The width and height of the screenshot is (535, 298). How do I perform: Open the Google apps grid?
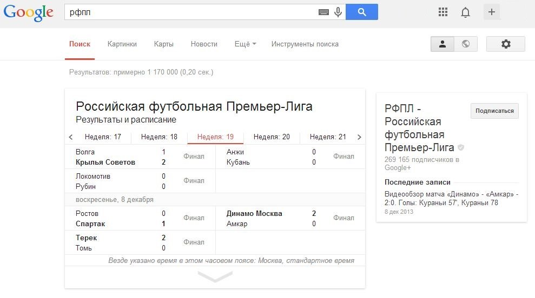coord(443,12)
